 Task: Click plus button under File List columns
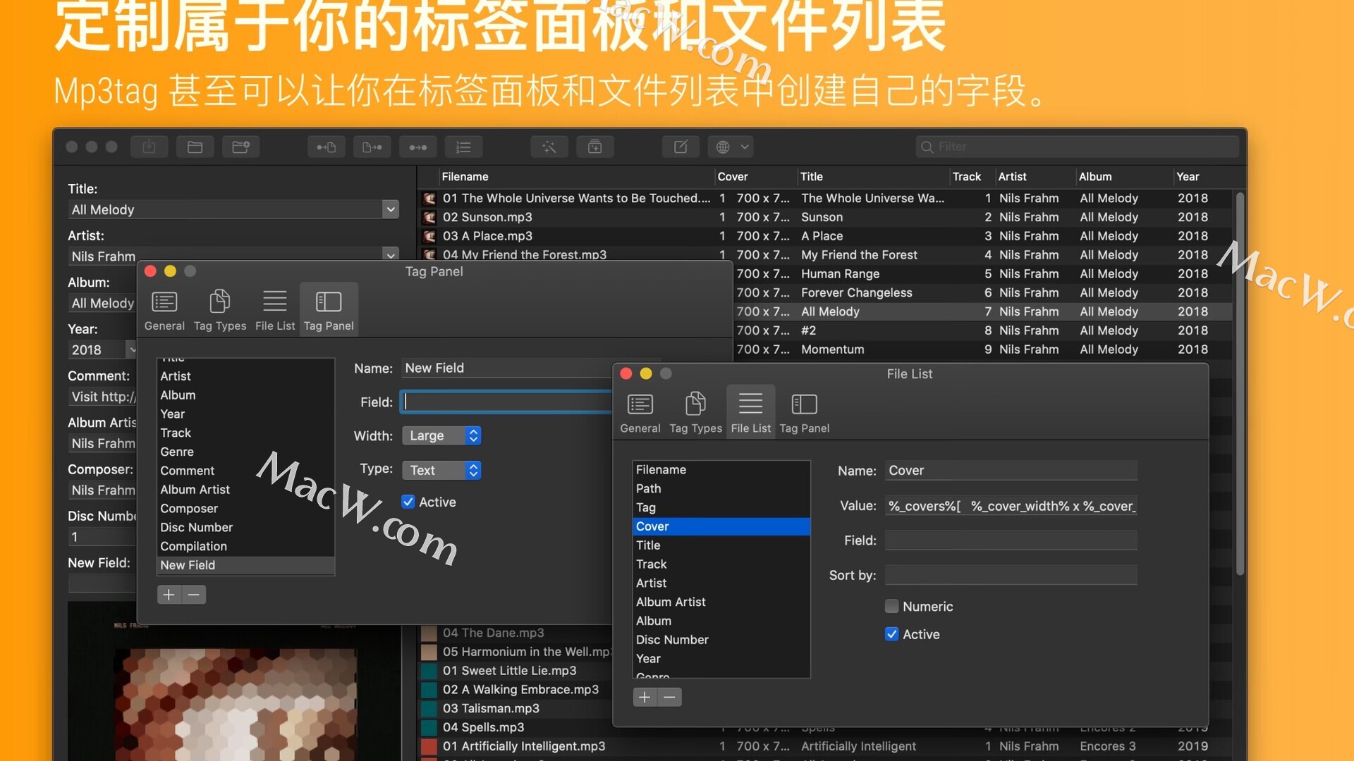645,697
